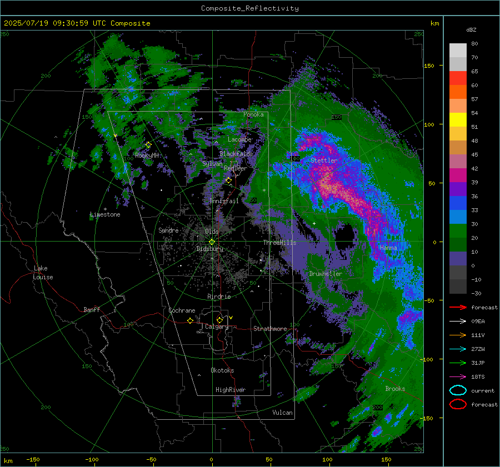Select the ThreeHills label
Screen dimensions: 500x467
279,243
